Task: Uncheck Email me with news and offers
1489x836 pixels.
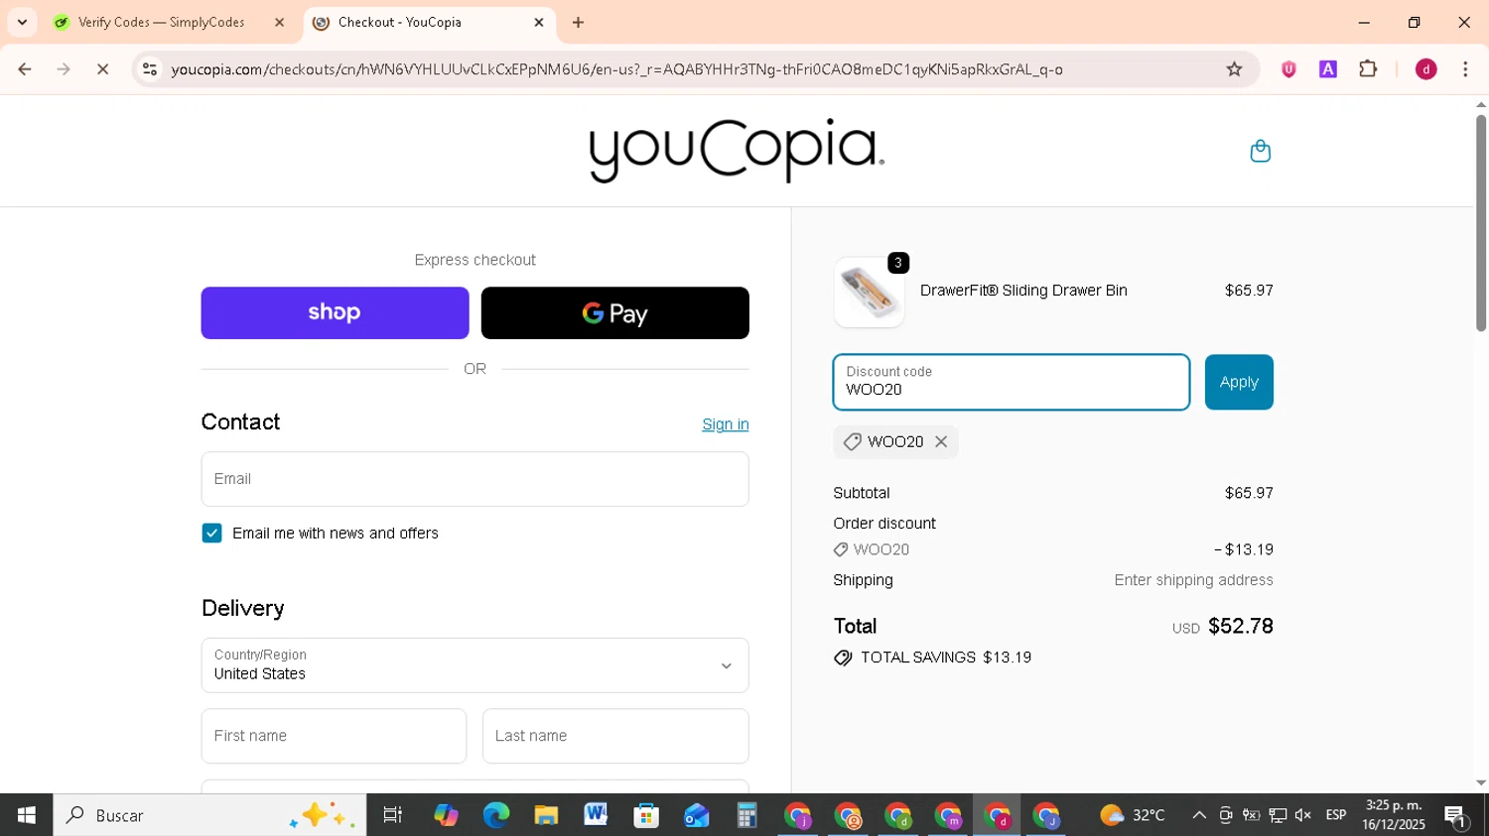Action: 211,534
